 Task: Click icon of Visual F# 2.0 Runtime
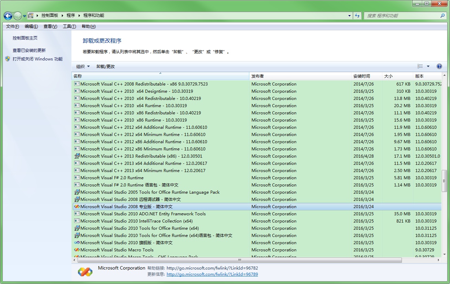[77, 178]
